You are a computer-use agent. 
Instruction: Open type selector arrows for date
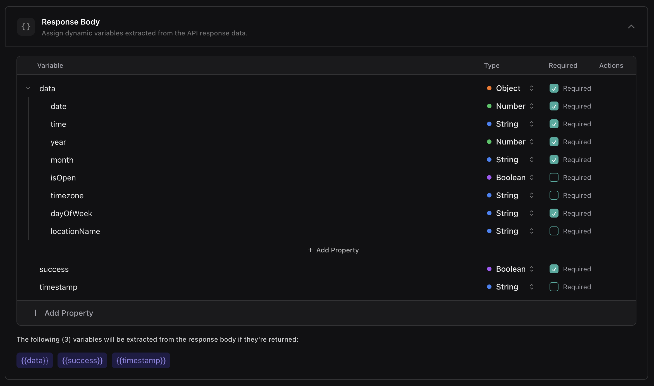click(532, 106)
